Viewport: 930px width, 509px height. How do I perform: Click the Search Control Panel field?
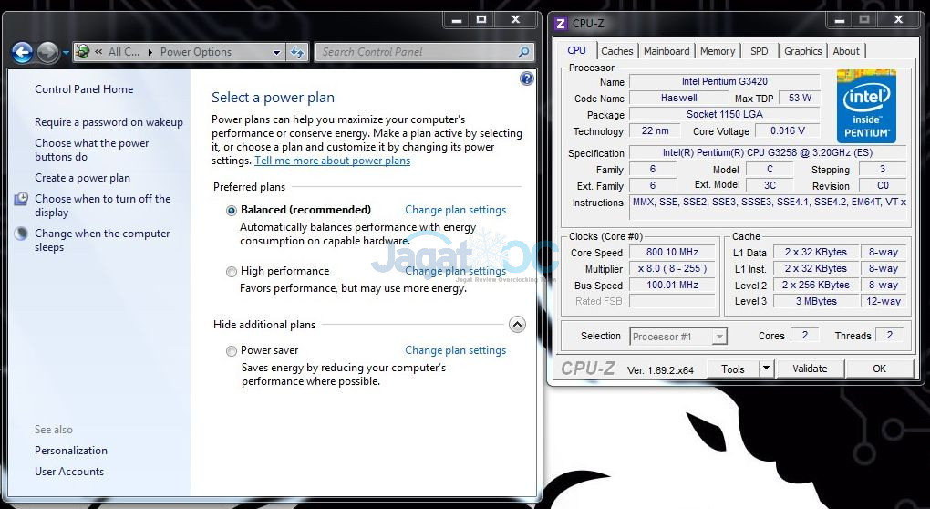[418, 52]
